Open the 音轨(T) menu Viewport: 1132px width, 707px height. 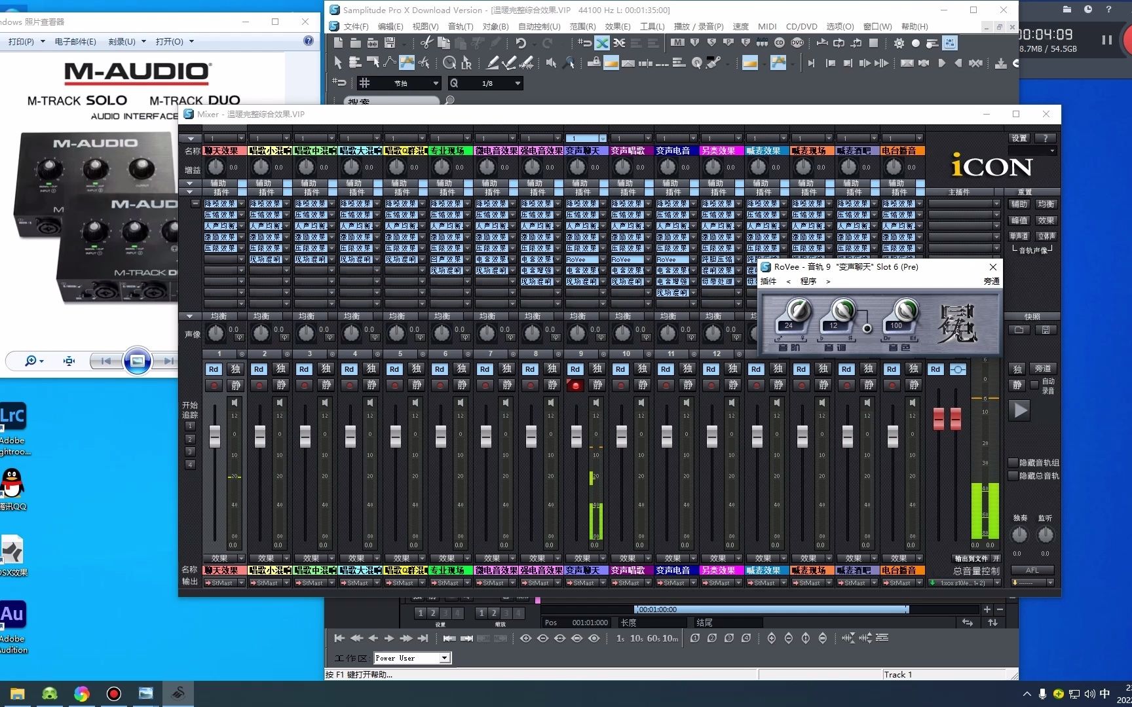click(460, 27)
